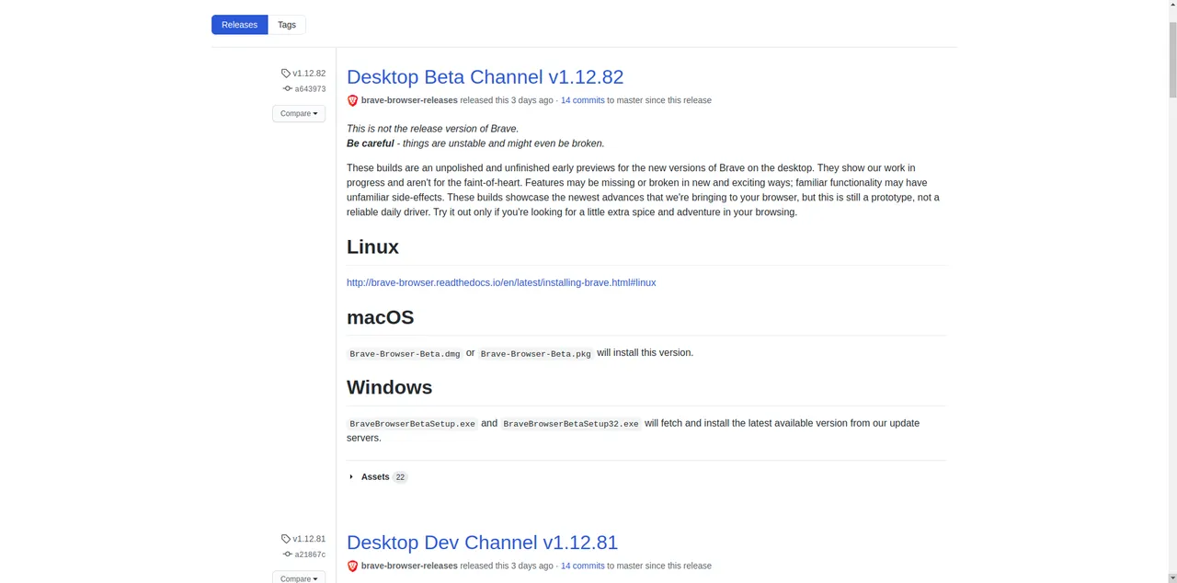Screen dimensions: 1177x583
Task: Click the macOS heading
Action: click(x=380, y=317)
